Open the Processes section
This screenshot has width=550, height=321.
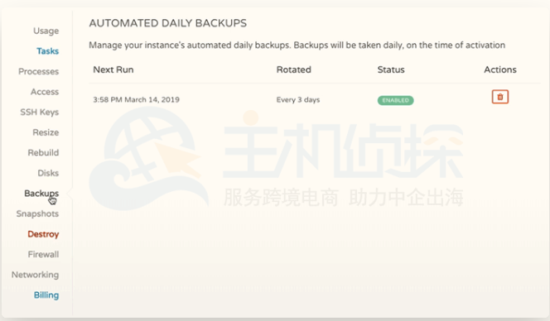click(39, 71)
